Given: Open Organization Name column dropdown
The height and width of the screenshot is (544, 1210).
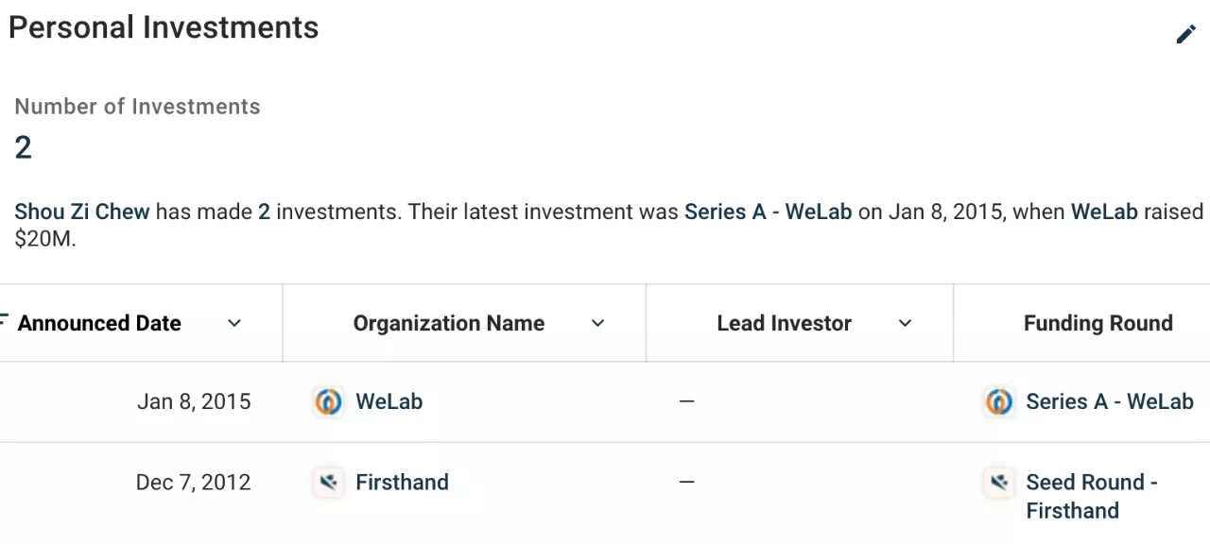Looking at the screenshot, I should click(x=597, y=323).
